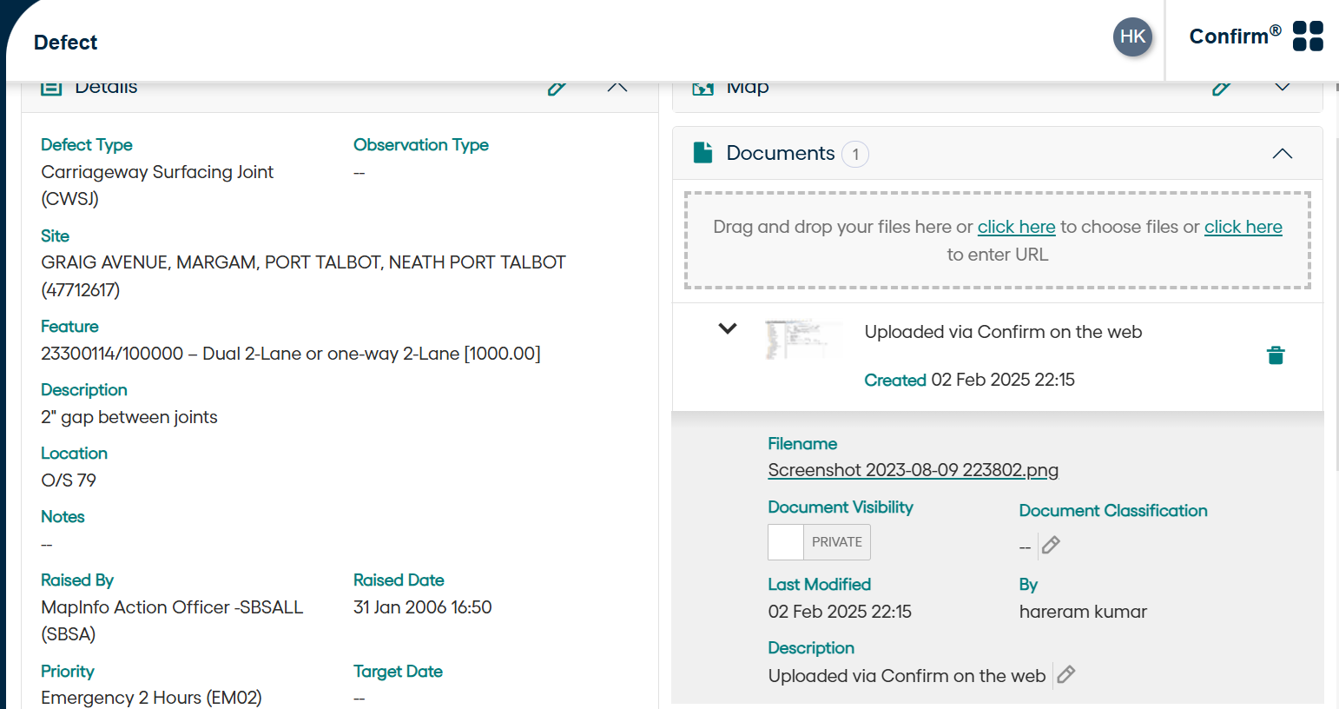The height and width of the screenshot is (709, 1339).
Task: Collapse the Documents section
Action: click(x=1283, y=153)
